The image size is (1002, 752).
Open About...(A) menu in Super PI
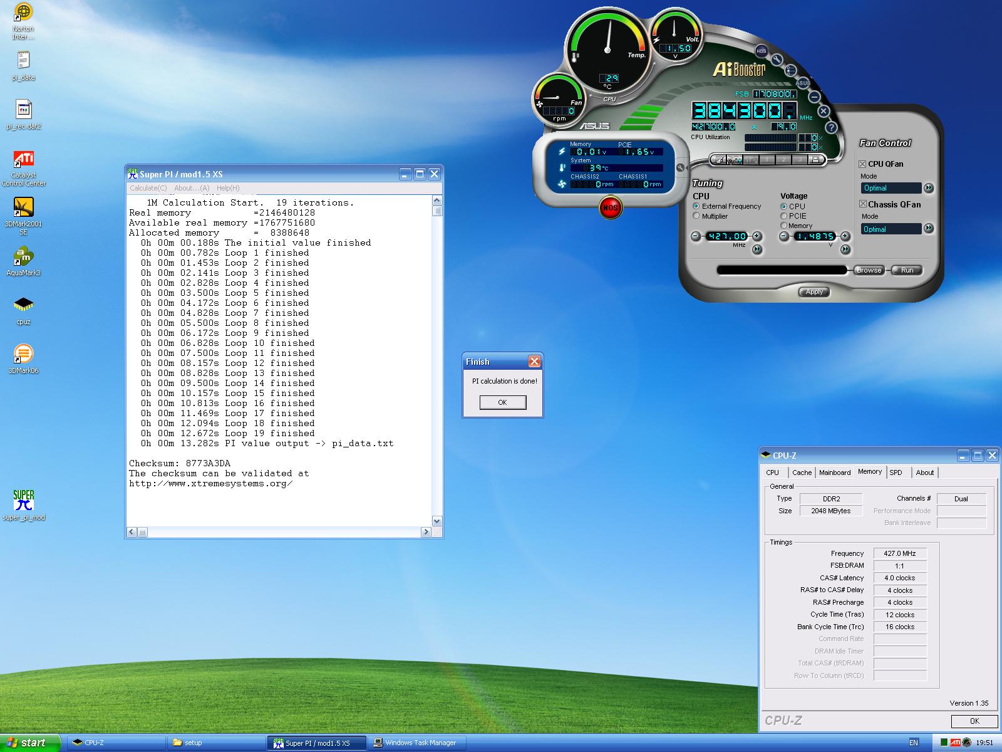(192, 188)
